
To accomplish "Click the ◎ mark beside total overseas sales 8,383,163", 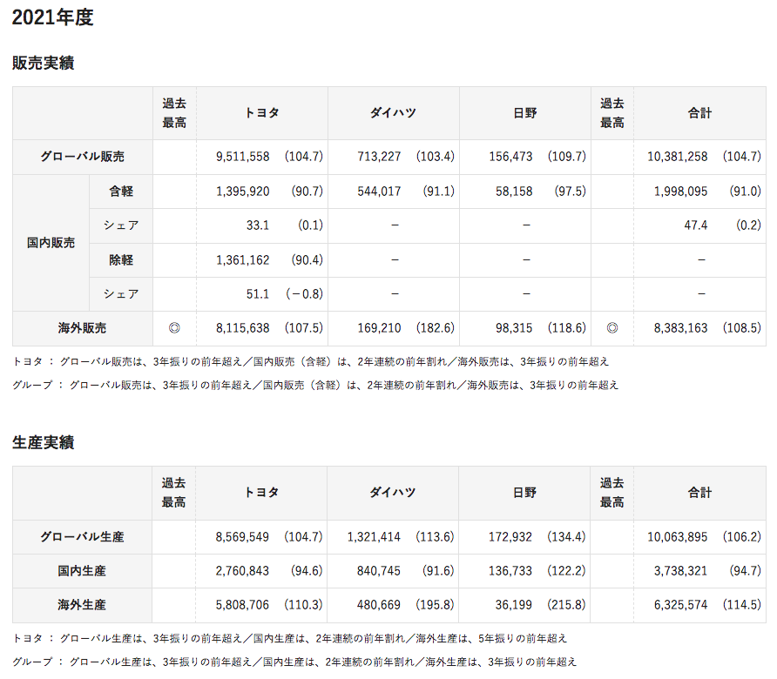I will click(612, 328).
